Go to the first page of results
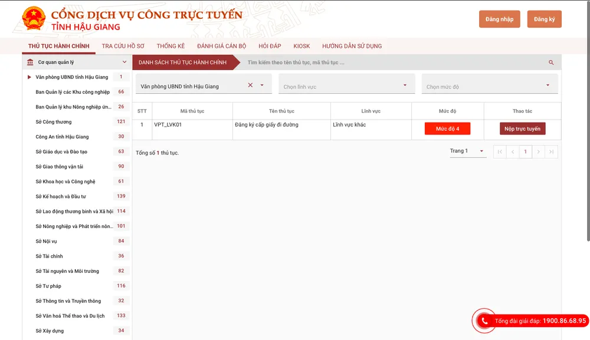Viewport: 590px width, 340px height. click(500, 152)
